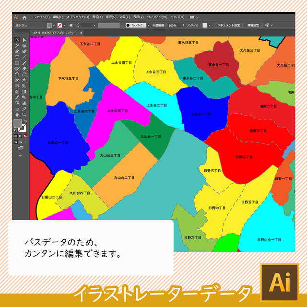Select the Gradient tool
This screenshot has height=307, width=307.
24,92
